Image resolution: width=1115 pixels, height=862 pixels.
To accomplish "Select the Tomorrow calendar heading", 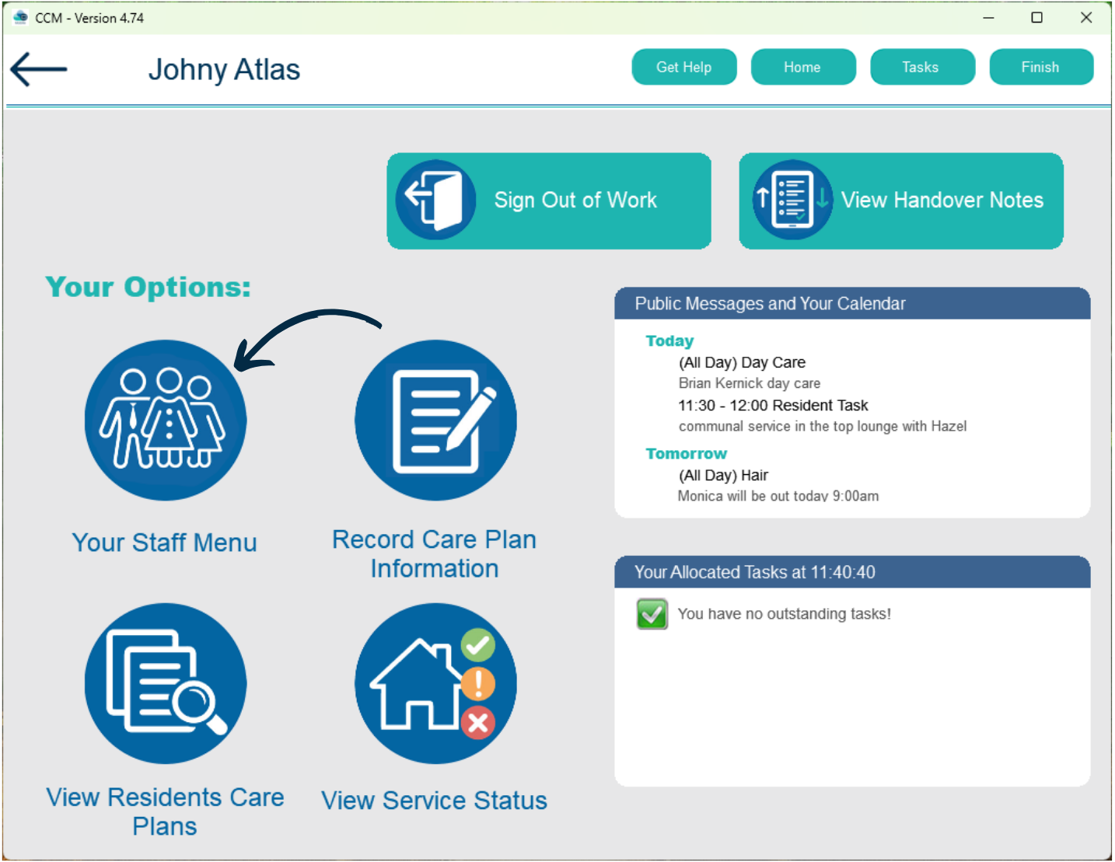I will (x=687, y=453).
